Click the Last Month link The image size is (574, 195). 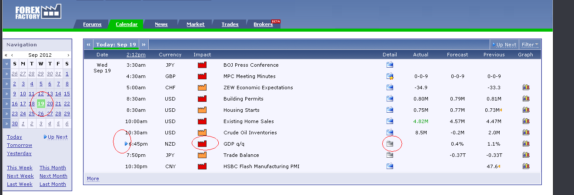tap(53, 184)
